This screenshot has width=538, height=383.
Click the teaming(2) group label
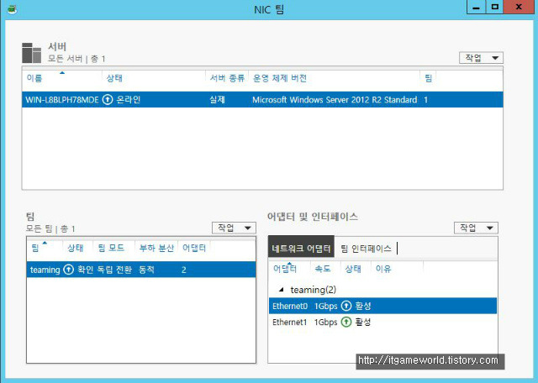[314, 290]
